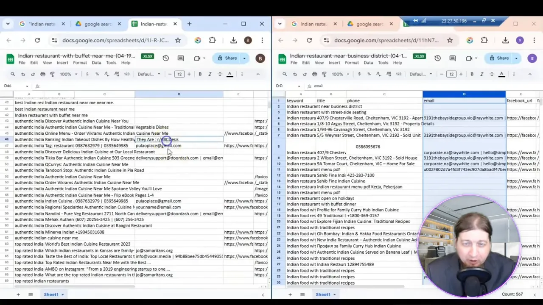The image size is (543, 305).
Task: Open text color picker in left toolbar
Action: [230, 74]
